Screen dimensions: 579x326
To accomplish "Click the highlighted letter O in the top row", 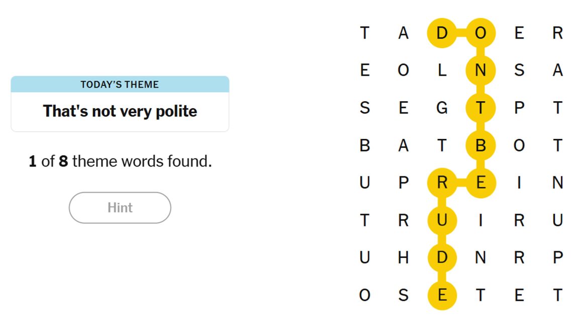I will click(x=480, y=33).
